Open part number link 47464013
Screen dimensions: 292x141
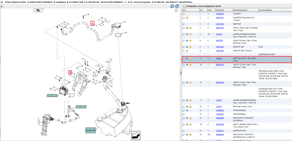coord(220,131)
